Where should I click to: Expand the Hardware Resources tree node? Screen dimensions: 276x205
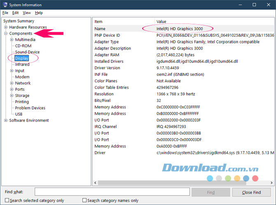pos(6,27)
